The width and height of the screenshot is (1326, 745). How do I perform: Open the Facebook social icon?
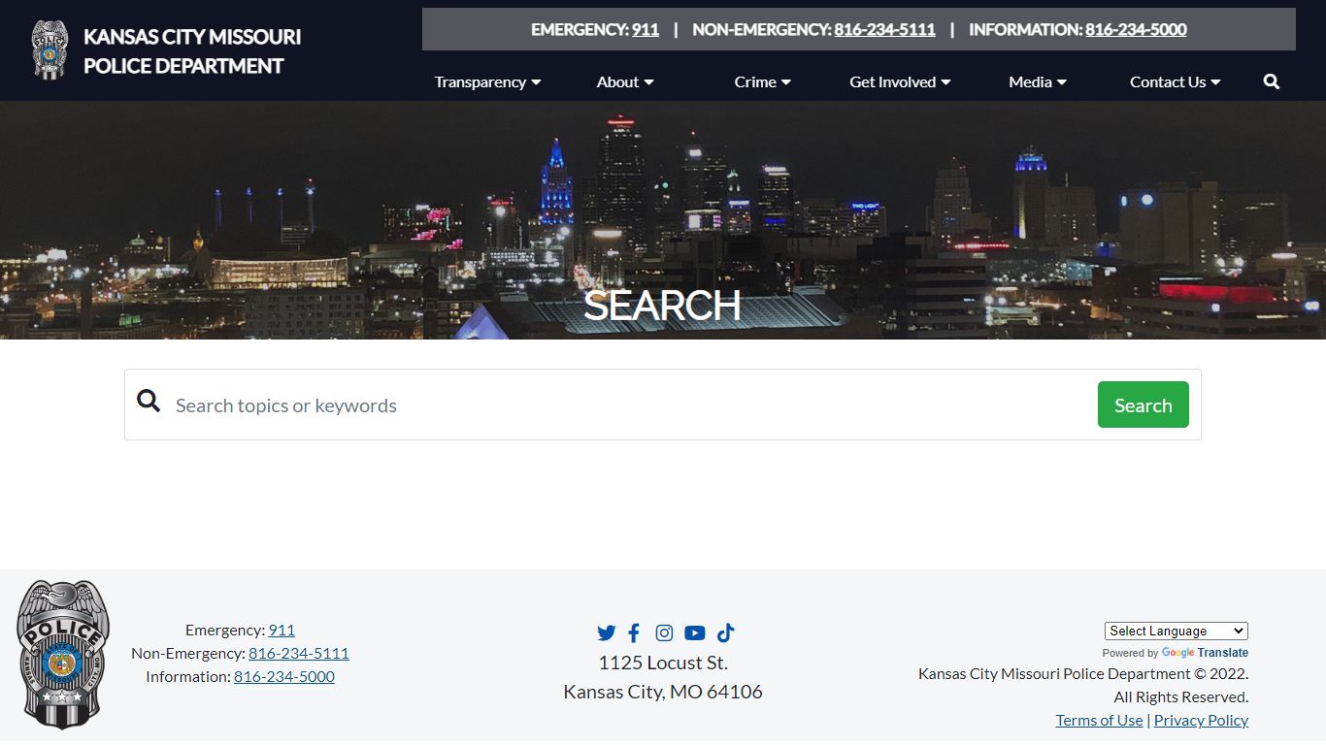tap(634, 633)
